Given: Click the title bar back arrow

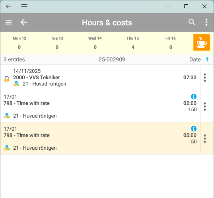Looking at the screenshot, I should pos(8,6).
